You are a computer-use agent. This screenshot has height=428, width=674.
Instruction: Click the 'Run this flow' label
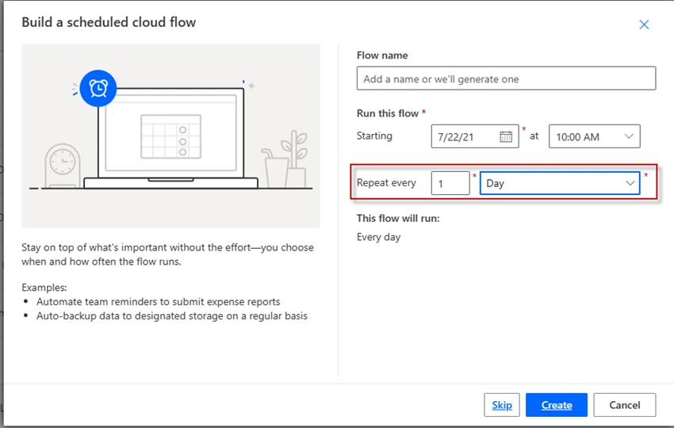(x=387, y=113)
